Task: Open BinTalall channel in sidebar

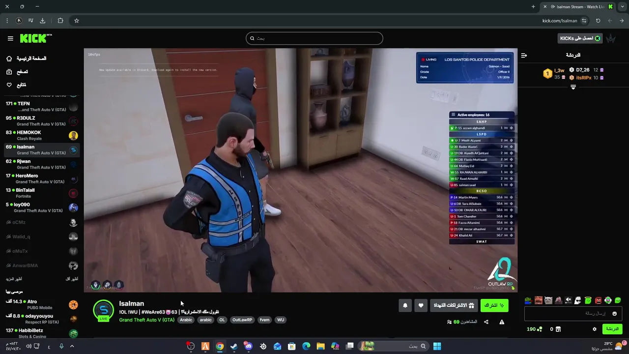Action: tap(41, 193)
